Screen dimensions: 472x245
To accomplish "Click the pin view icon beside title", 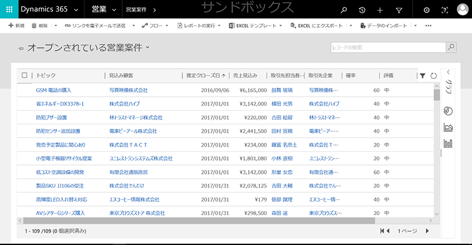I will click(21, 48).
